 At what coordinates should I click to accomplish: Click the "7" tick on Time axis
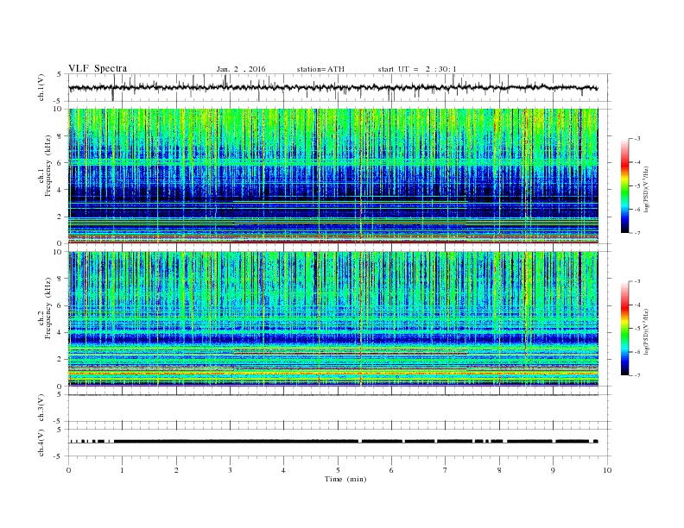tap(446, 470)
